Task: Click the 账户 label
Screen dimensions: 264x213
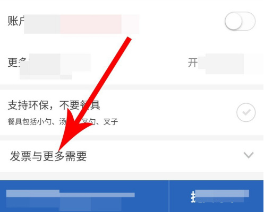Action: pyautogui.click(x=16, y=21)
